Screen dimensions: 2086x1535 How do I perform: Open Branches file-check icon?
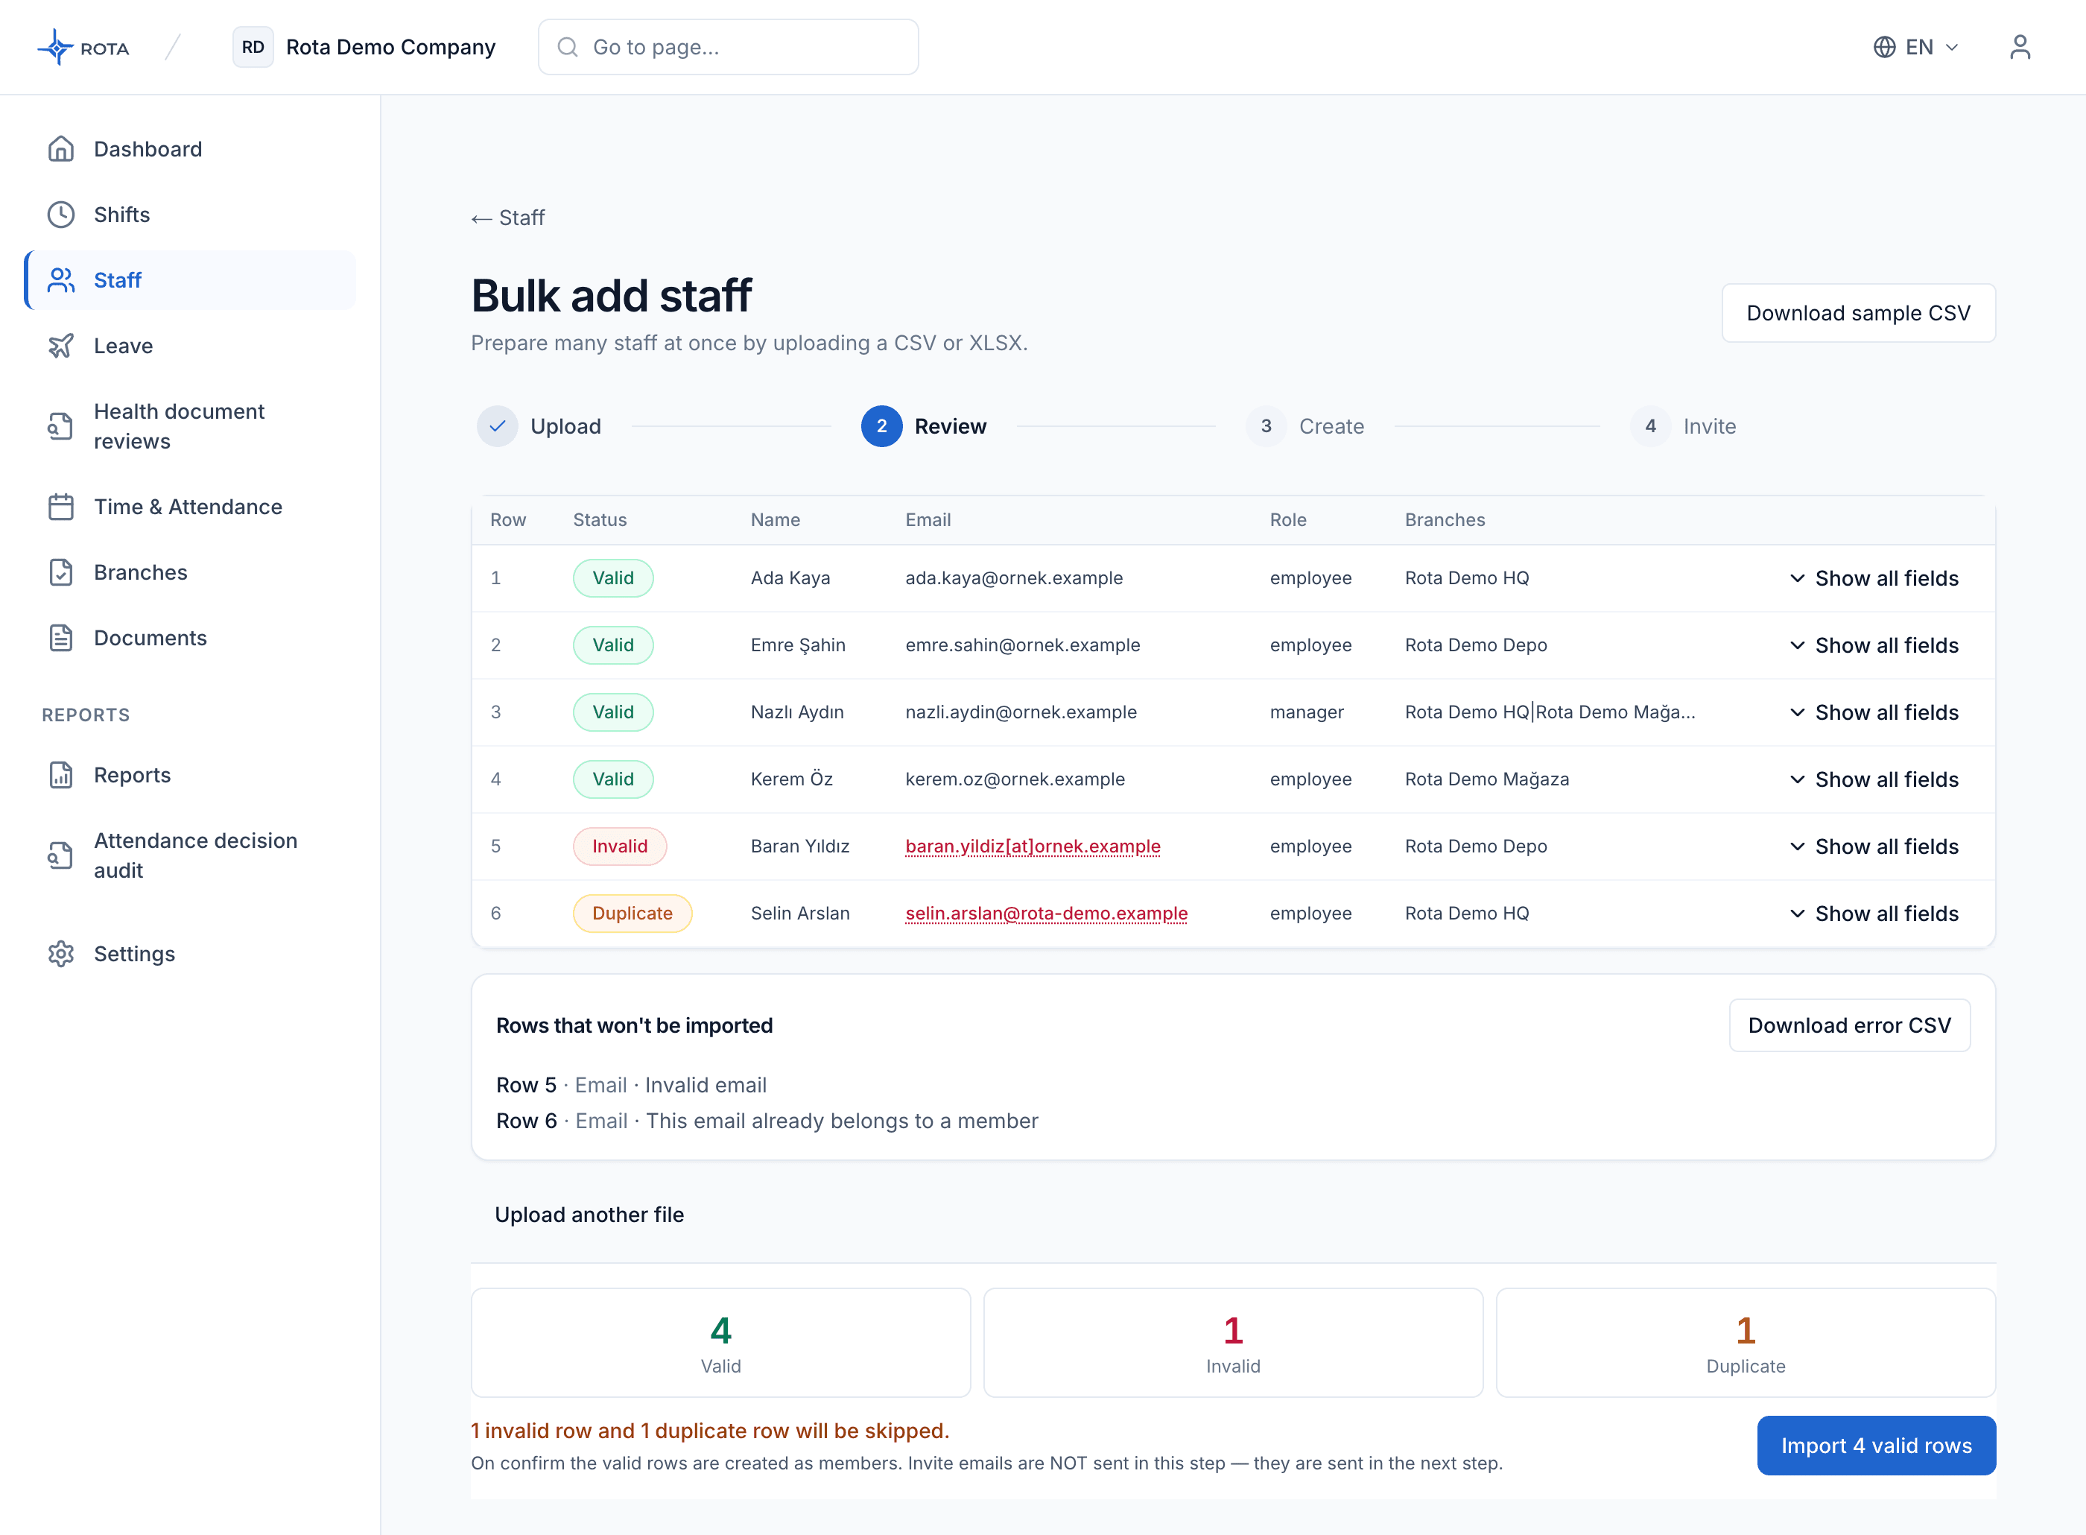[x=61, y=572]
